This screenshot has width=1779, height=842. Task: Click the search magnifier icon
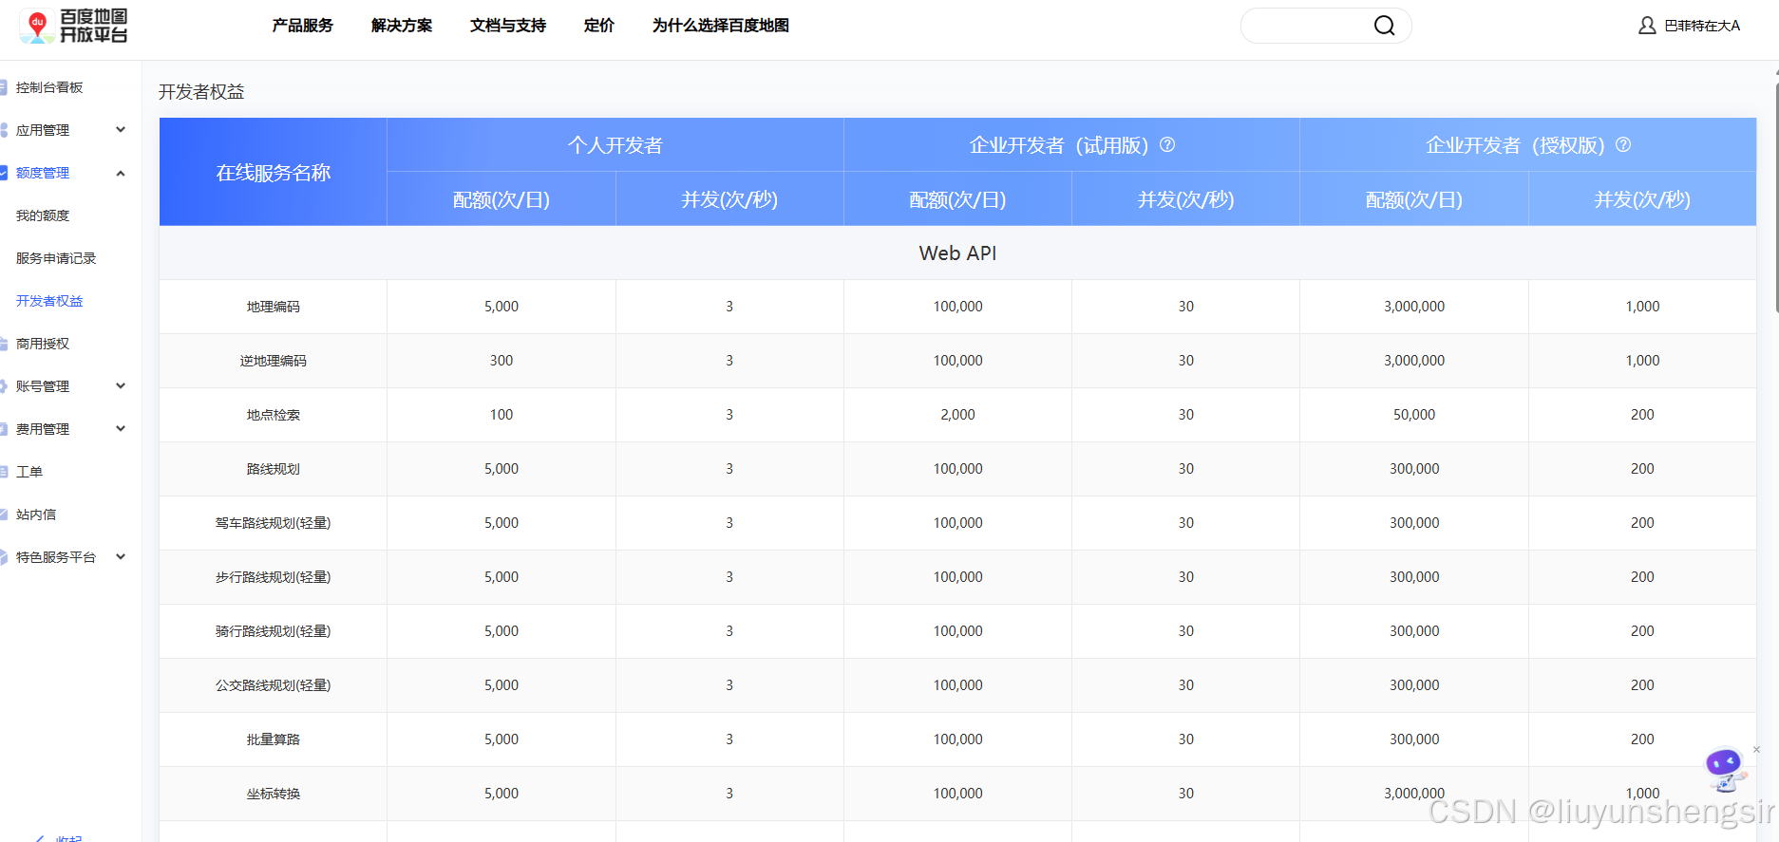click(1385, 26)
